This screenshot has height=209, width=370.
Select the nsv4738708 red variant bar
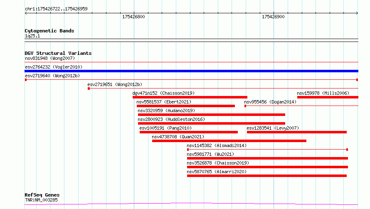pyautogui.click(x=229, y=141)
